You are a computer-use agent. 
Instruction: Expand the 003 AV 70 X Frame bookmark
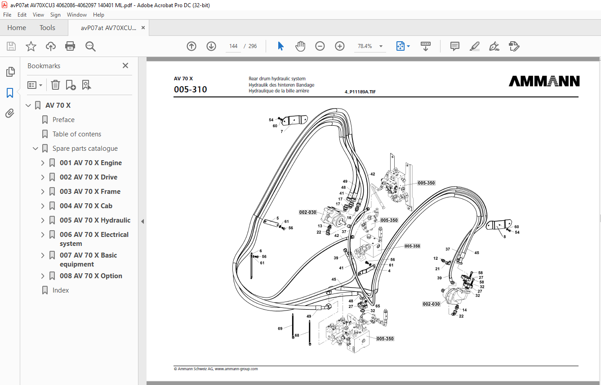43,192
